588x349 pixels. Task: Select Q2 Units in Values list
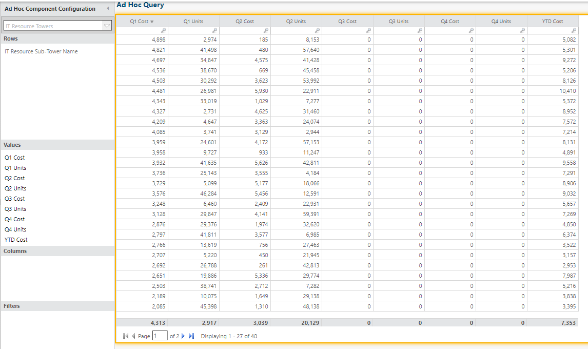pos(15,188)
